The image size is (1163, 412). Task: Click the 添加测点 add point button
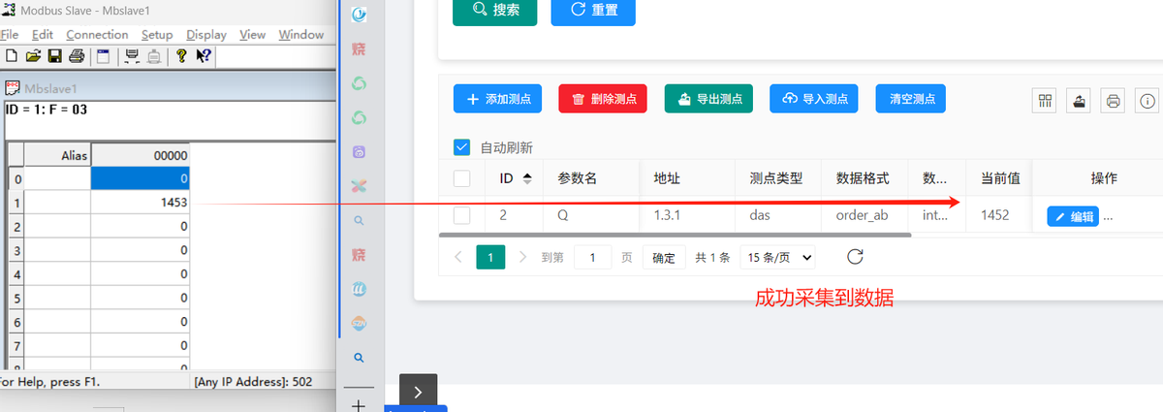point(498,99)
